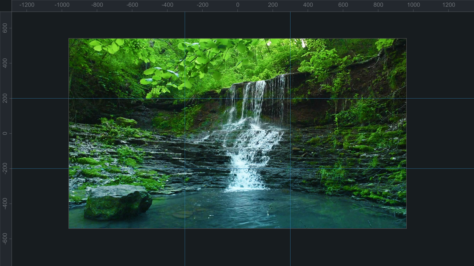Screen dimensions: 474x266
Task: Click the 0 mark on vertical ruler
Action: pyautogui.click(x=5, y=133)
